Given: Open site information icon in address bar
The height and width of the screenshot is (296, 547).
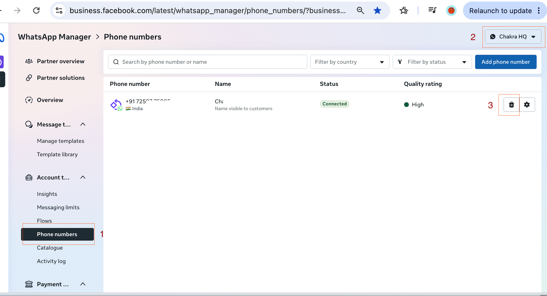Looking at the screenshot, I should (x=59, y=11).
